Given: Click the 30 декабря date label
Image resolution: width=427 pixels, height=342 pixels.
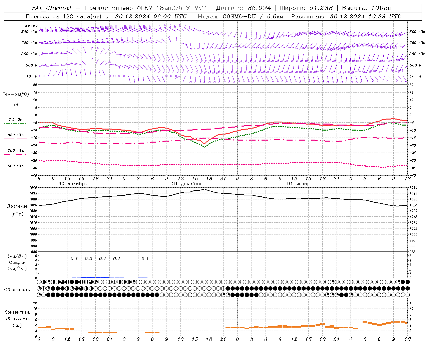Looking at the screenshot, I should (x=73, y=184).
